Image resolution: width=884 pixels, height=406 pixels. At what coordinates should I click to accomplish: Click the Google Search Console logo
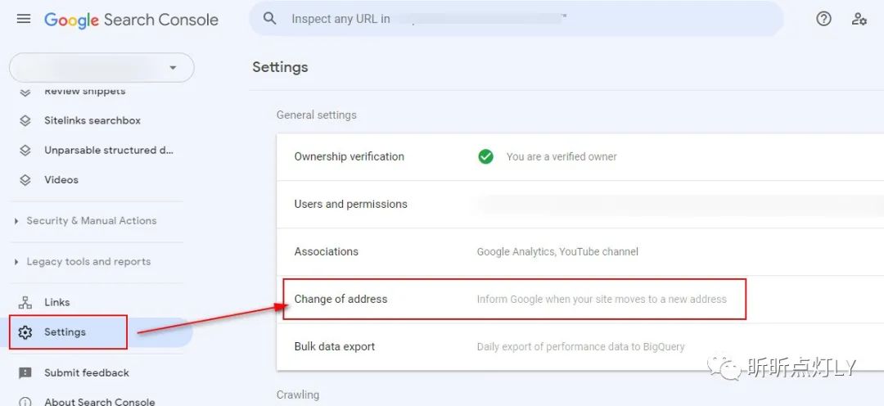coord(131,20)
